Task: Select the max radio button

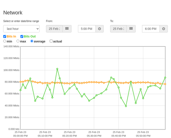Action: 18,41
